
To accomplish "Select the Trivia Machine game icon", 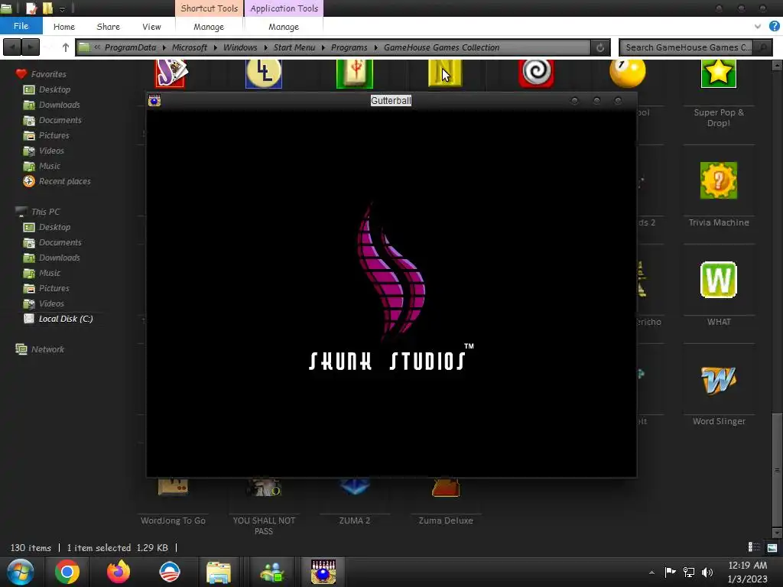I will [x=719, y=180].
